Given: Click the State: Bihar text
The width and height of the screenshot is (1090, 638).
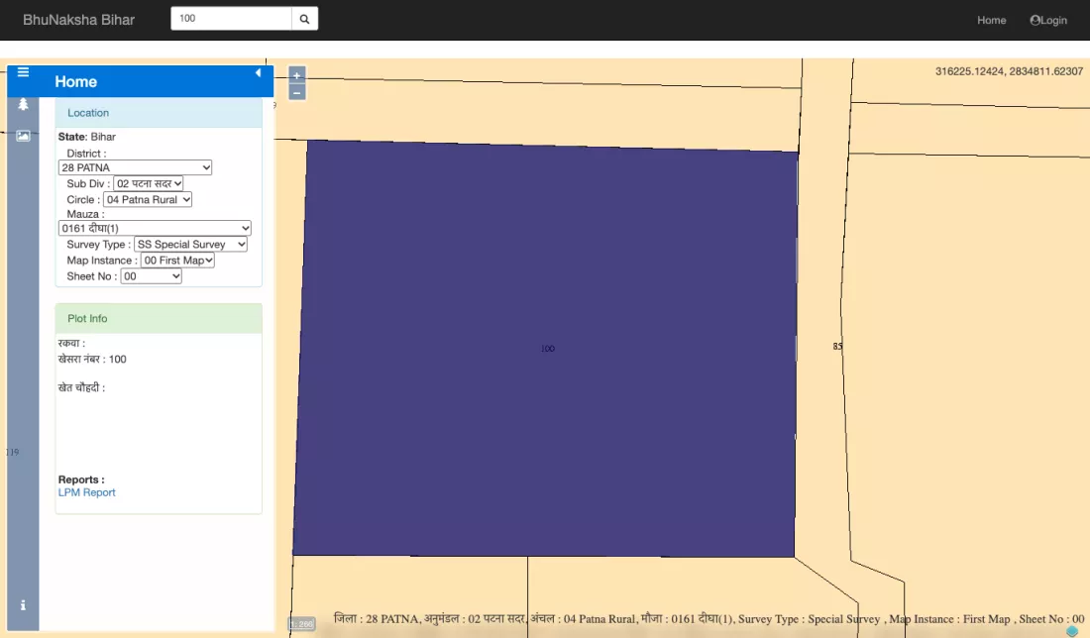Looking at the screenshot, I should coord(87,137).
